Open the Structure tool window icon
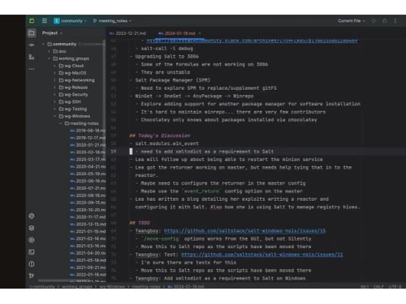 click(32, 57)
